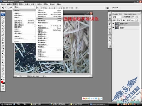The image size is (142, 106).
Task: Select the Zoom tool in the toolbox
Action: [3, 77]
